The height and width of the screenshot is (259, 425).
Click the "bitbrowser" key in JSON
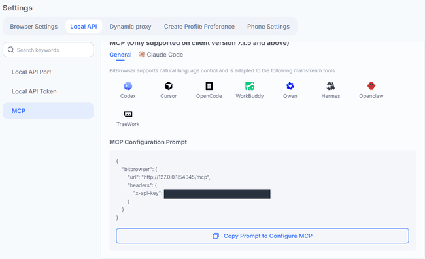click(x=138, y=169)
